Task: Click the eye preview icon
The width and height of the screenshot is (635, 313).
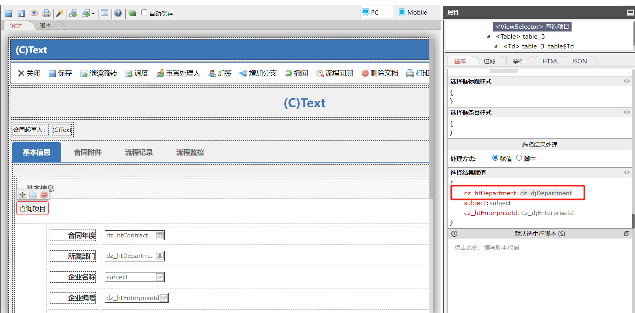Action: tap(34, 13)
